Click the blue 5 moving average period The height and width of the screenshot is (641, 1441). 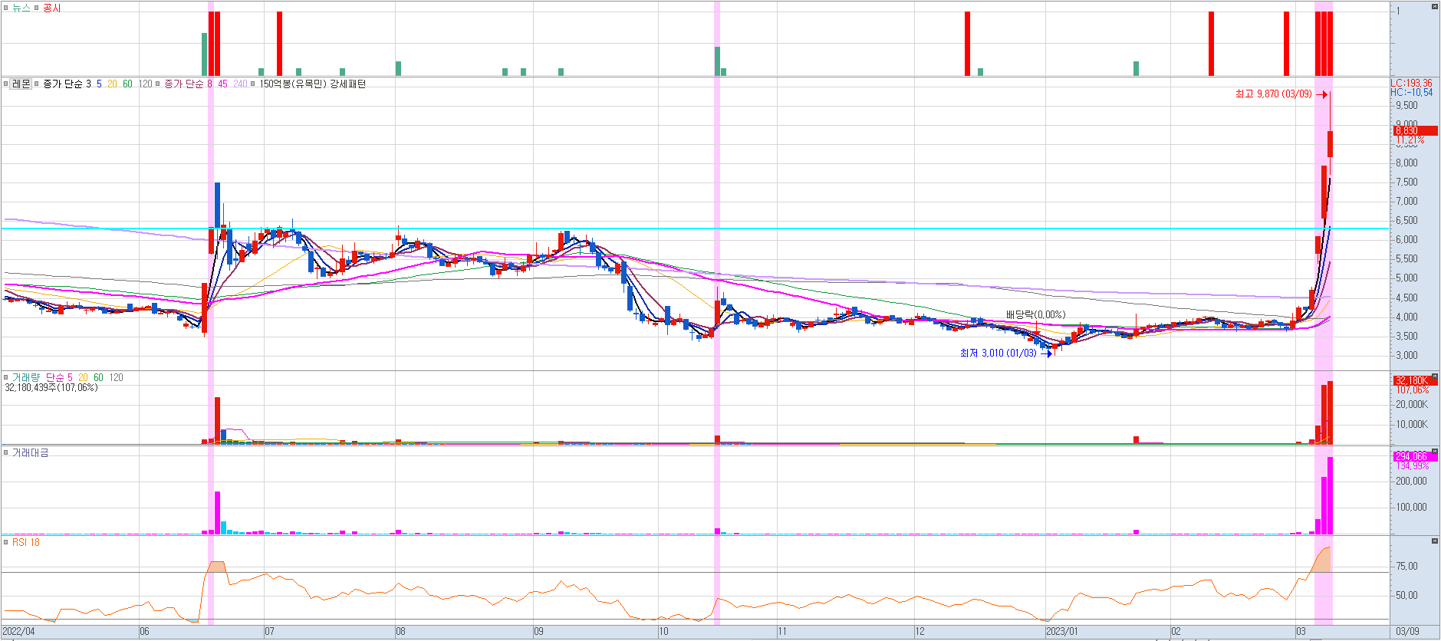coord(99,84)
